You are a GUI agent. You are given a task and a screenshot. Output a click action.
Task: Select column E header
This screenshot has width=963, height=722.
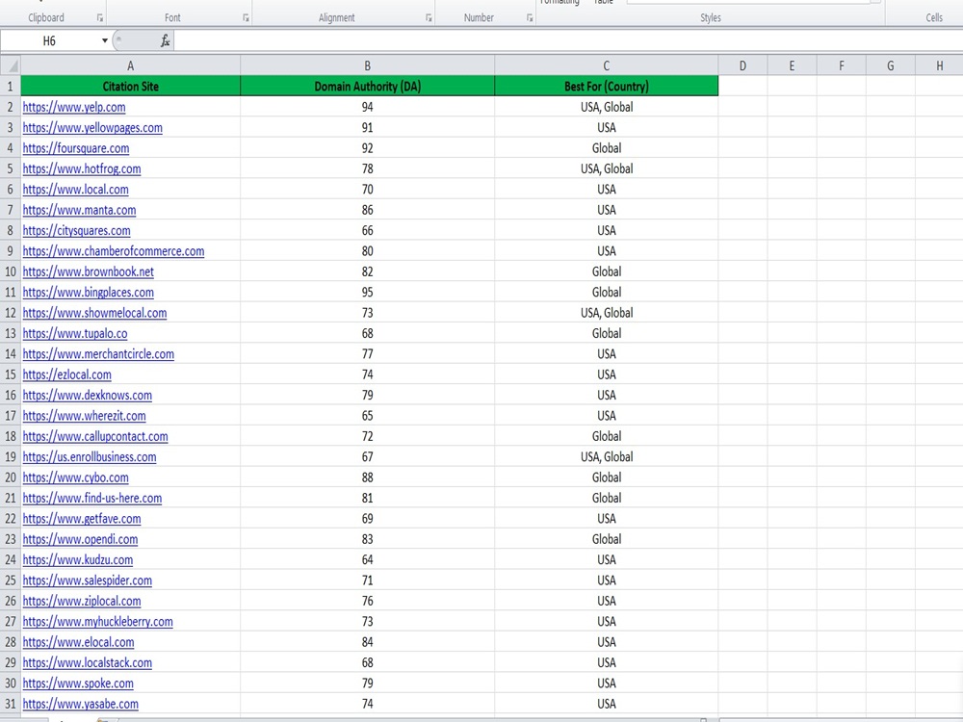(x=792, y=65)
